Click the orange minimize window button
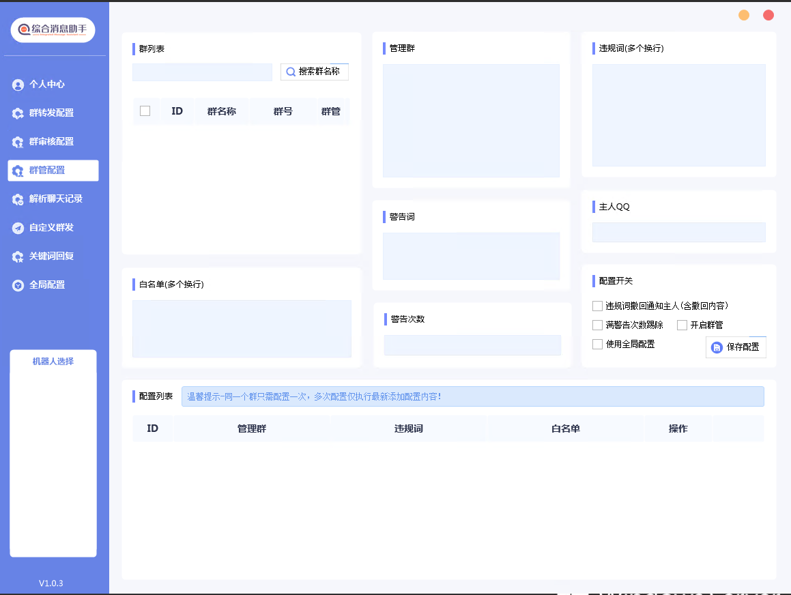The width and height of the screenshot is (791, 595). pyautogui.click(x=744, y=15)
